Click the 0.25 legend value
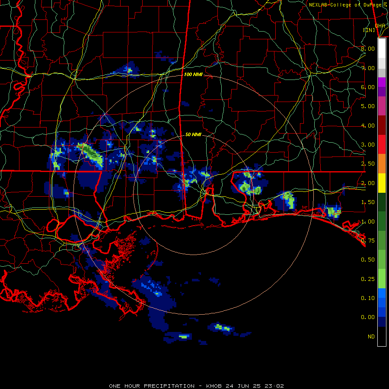The image size is (389, 389). tap(368, 279)
